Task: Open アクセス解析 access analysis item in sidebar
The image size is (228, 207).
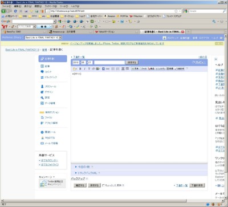Action: 49,123
